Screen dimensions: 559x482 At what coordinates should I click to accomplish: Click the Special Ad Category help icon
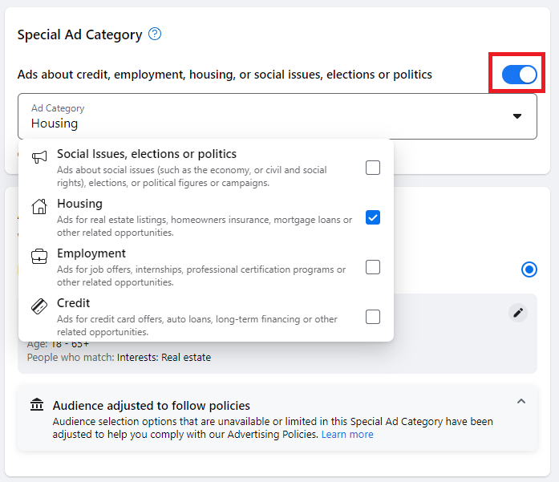click(155, 34)
